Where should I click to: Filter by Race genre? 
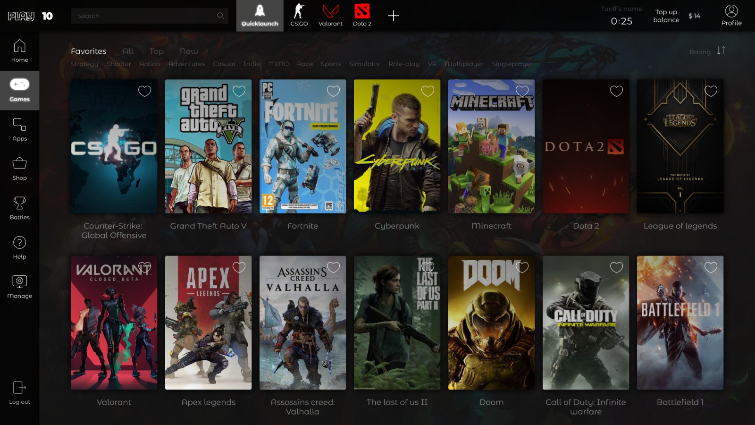pos(305,64)
